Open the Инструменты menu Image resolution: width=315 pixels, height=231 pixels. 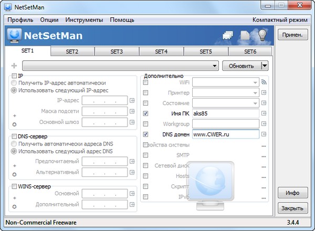pos(84,20)
